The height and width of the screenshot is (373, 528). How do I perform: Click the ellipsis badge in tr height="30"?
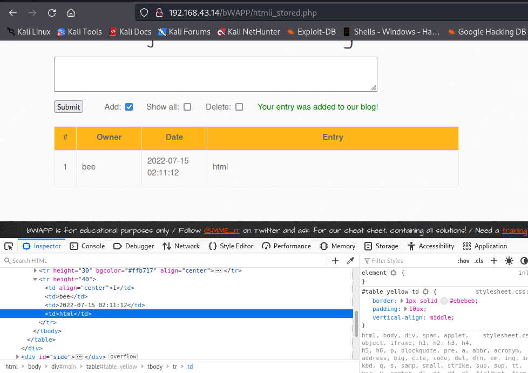219,270
